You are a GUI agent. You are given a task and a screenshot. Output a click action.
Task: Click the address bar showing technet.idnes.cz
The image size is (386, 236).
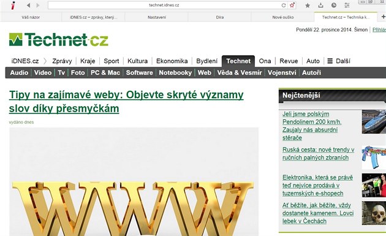[x=164, y=5]
